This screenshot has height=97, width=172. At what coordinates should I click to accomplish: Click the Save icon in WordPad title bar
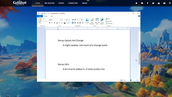click(42, 13)
